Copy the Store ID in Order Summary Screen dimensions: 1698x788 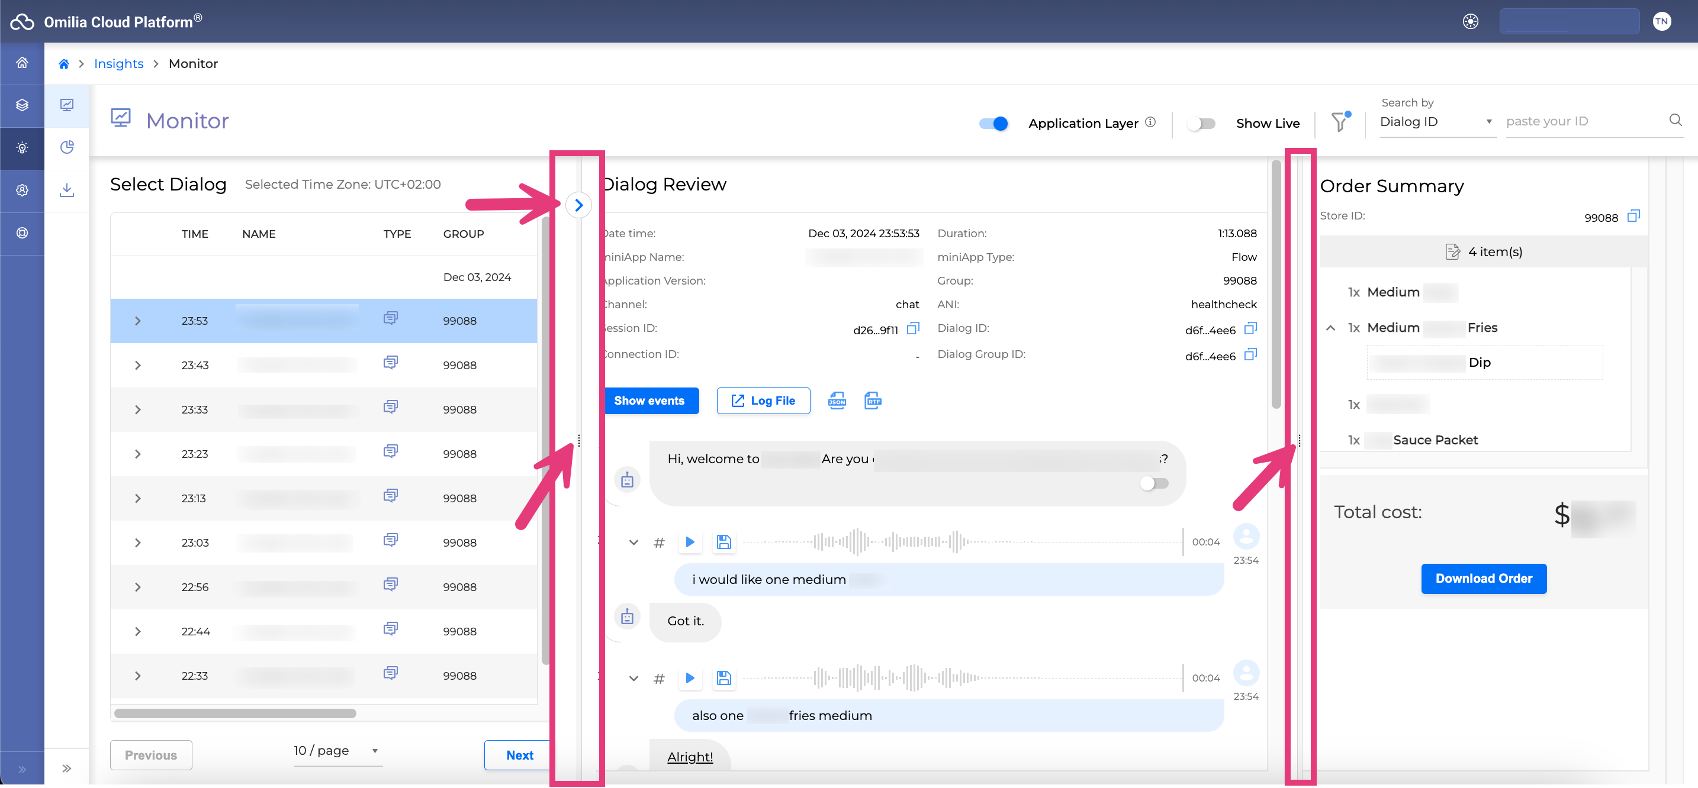1633,216
